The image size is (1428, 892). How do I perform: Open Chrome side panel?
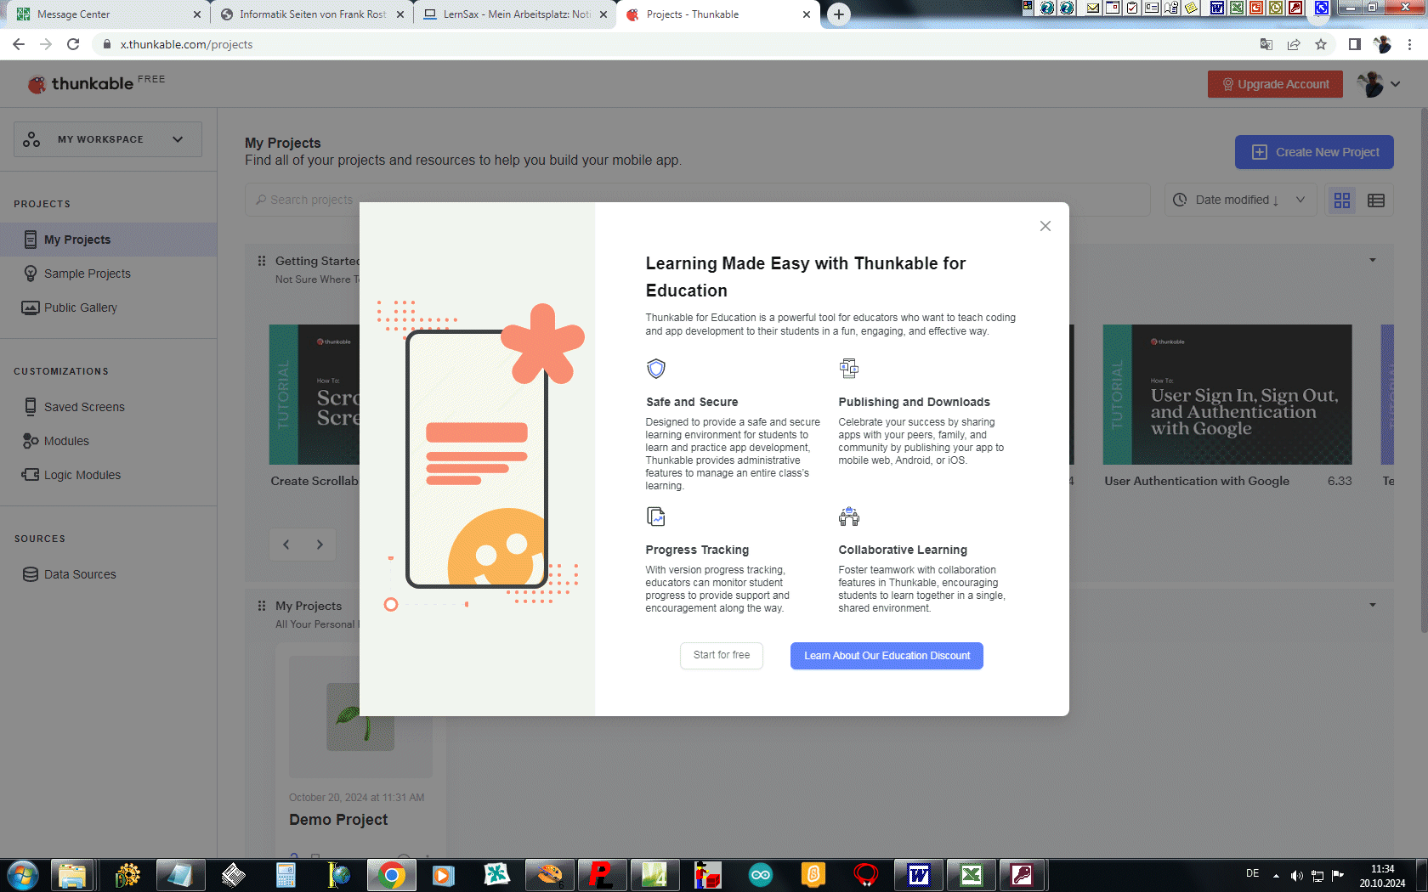tap(1355, 44)
